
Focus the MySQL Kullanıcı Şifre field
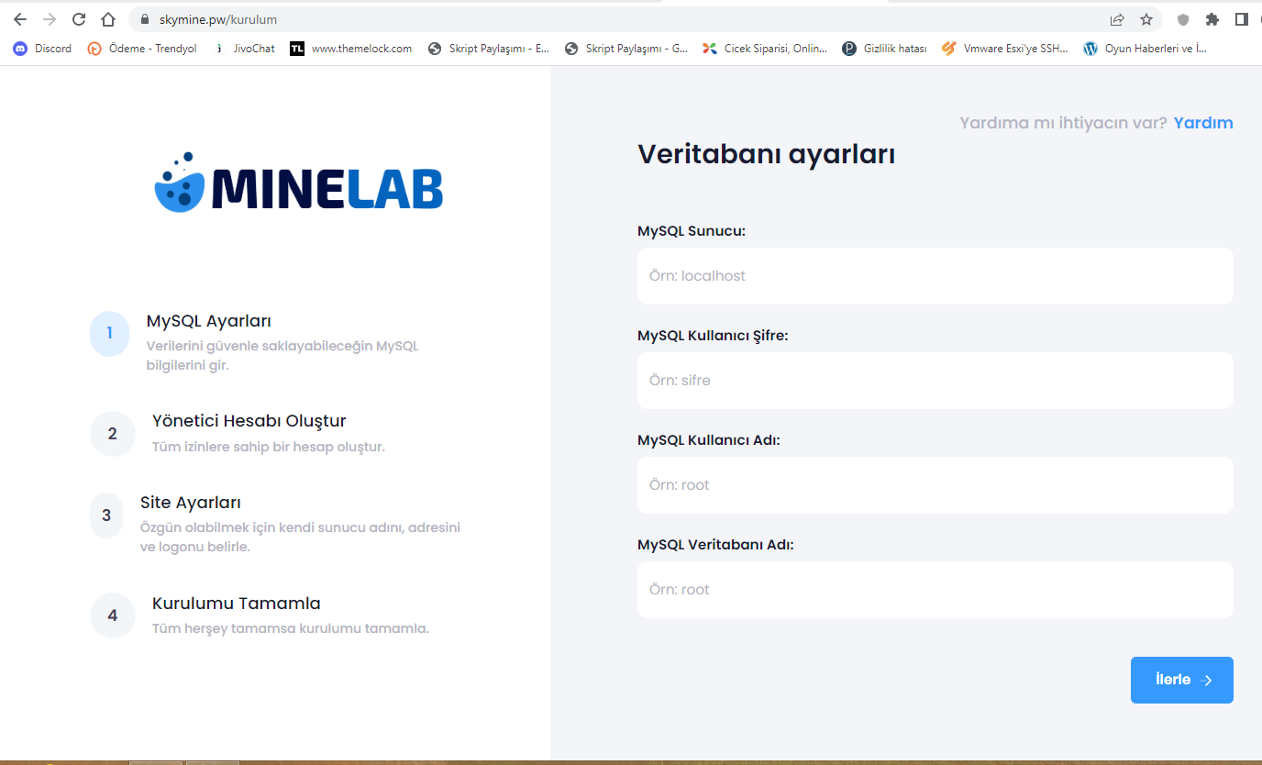point(935,381)
